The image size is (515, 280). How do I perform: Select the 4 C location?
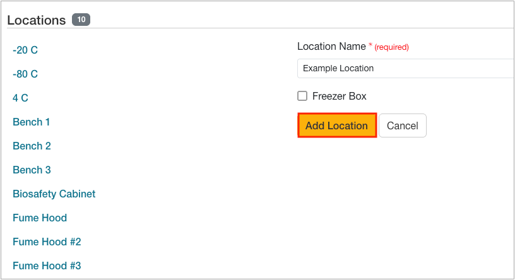(x=20, y=98)
